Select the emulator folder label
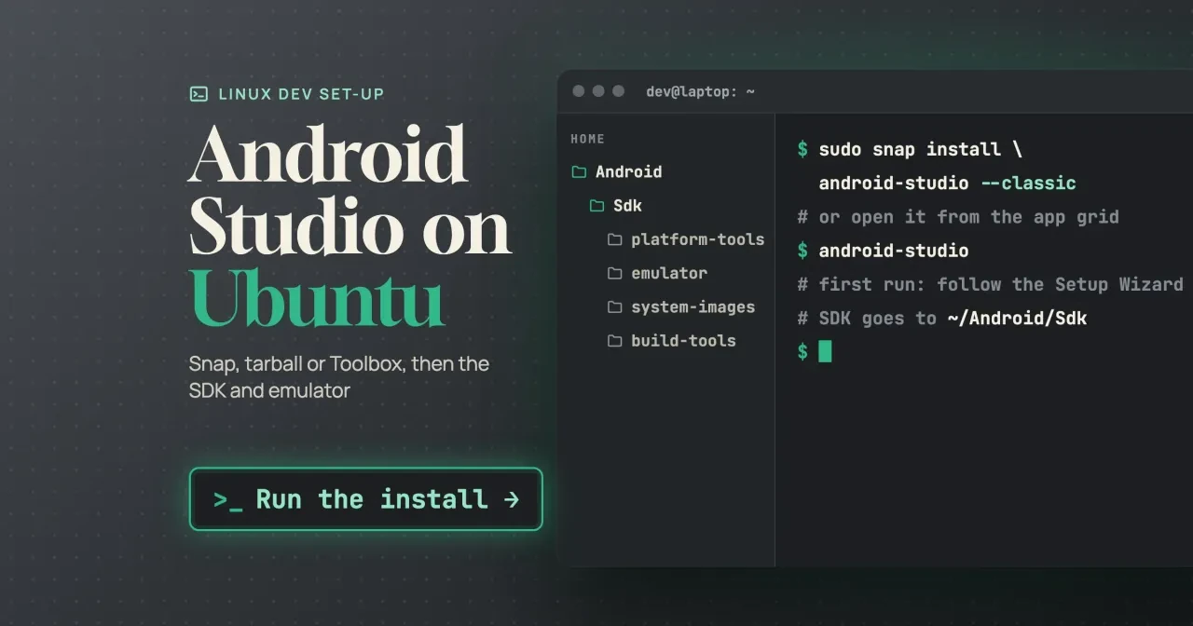The width and height of the screenshot is (1193, 626). tap(669, 273)
